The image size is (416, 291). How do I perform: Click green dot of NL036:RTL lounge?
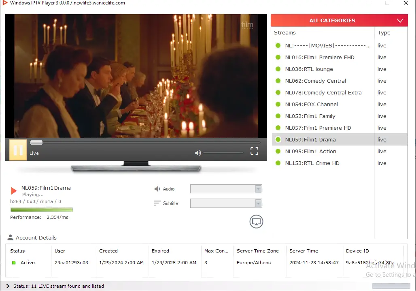click(278, 69)
